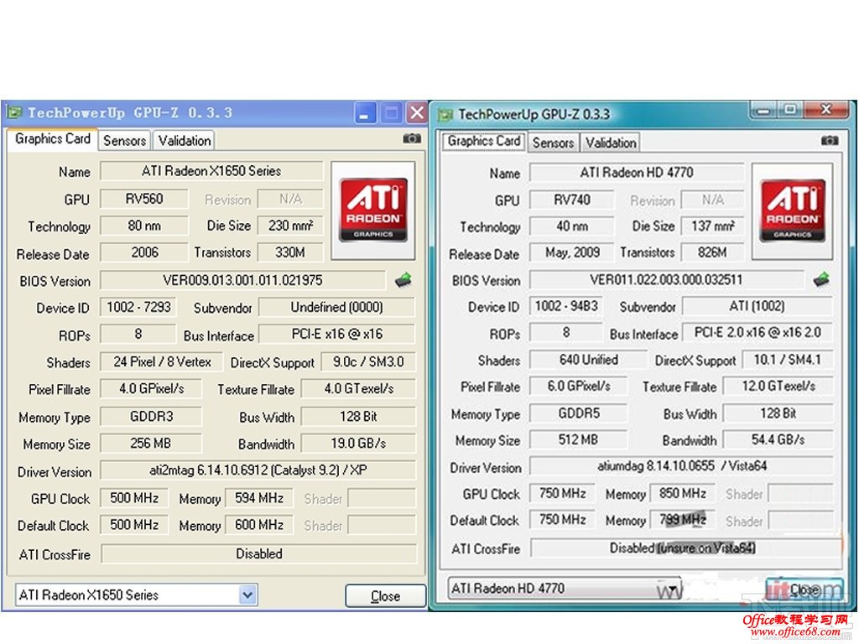Click Subvendor value Undefined (0000)
Image resolution: width=859 pixels, height=644 pixels.
click(x=336, y=307)
